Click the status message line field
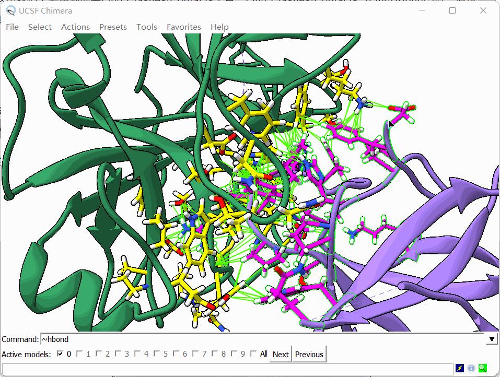 point(227,369)
